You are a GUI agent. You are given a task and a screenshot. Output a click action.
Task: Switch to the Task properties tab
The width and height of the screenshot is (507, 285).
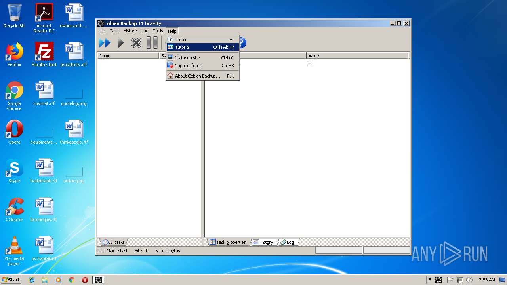click(228, 242)
